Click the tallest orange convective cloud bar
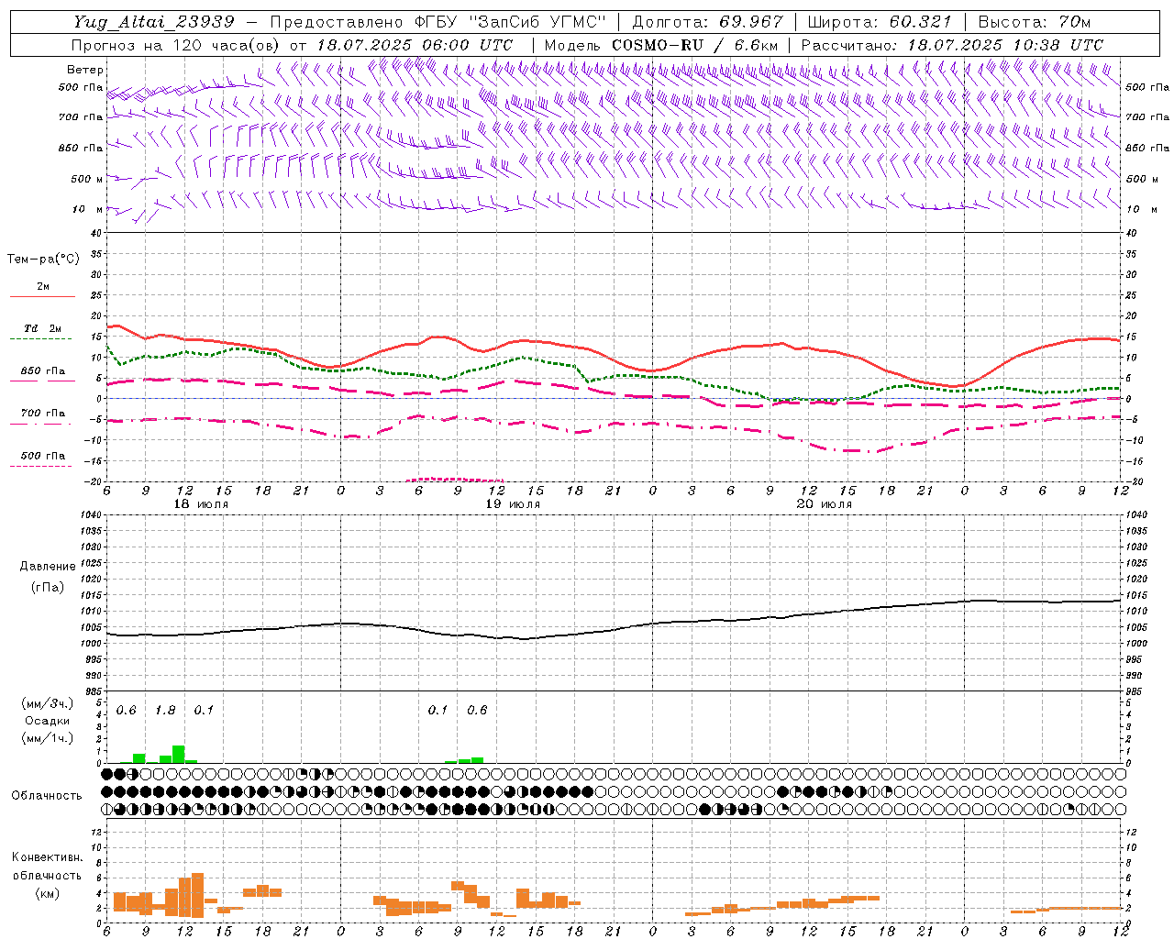1174x939 pixels. click(197, 895)
